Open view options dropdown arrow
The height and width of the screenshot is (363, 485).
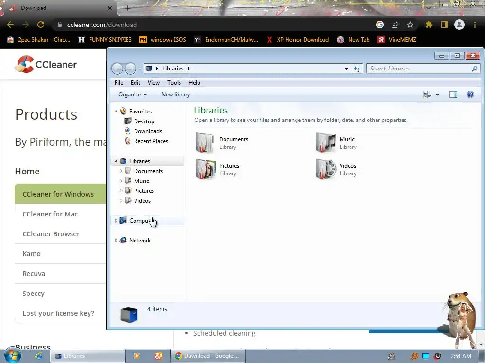[437, 95]
